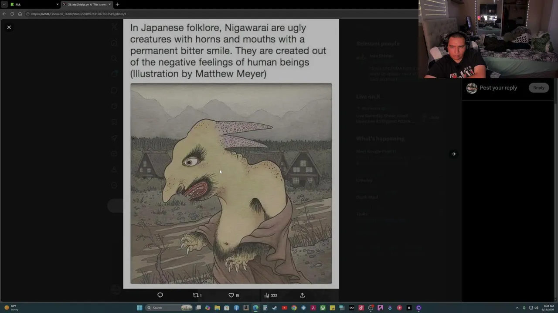Open YouTube from the taskbar
558x313 pixels.
click(284, 308)
